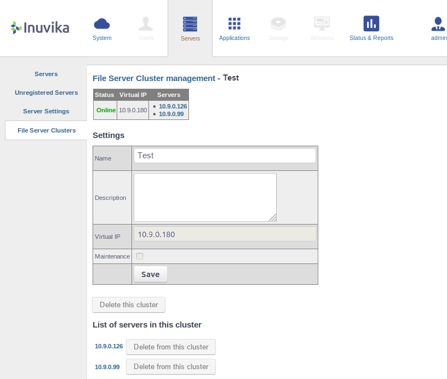Click the Name row label

[103, 158]
